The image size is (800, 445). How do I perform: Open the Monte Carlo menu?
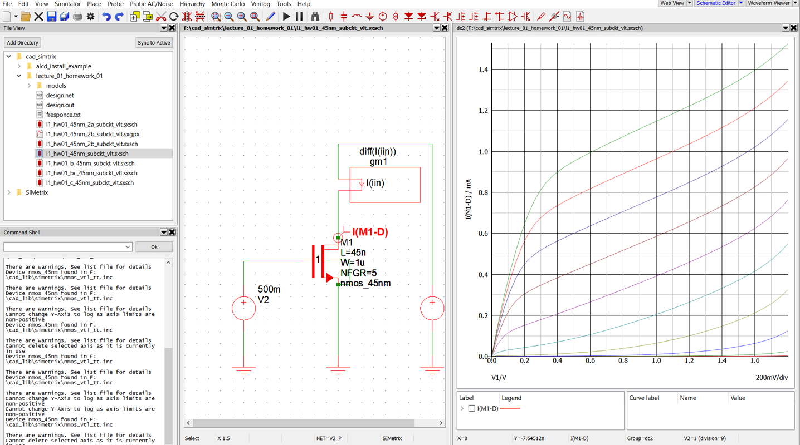click(x=228, y=4)
